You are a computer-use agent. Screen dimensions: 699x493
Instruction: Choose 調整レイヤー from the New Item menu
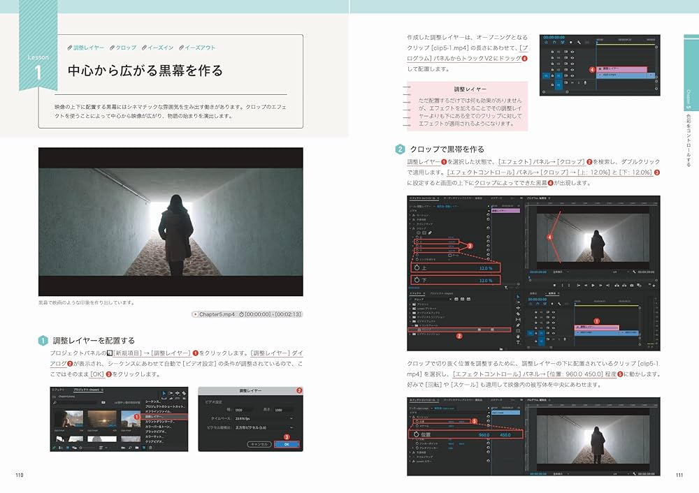point(136,416)
